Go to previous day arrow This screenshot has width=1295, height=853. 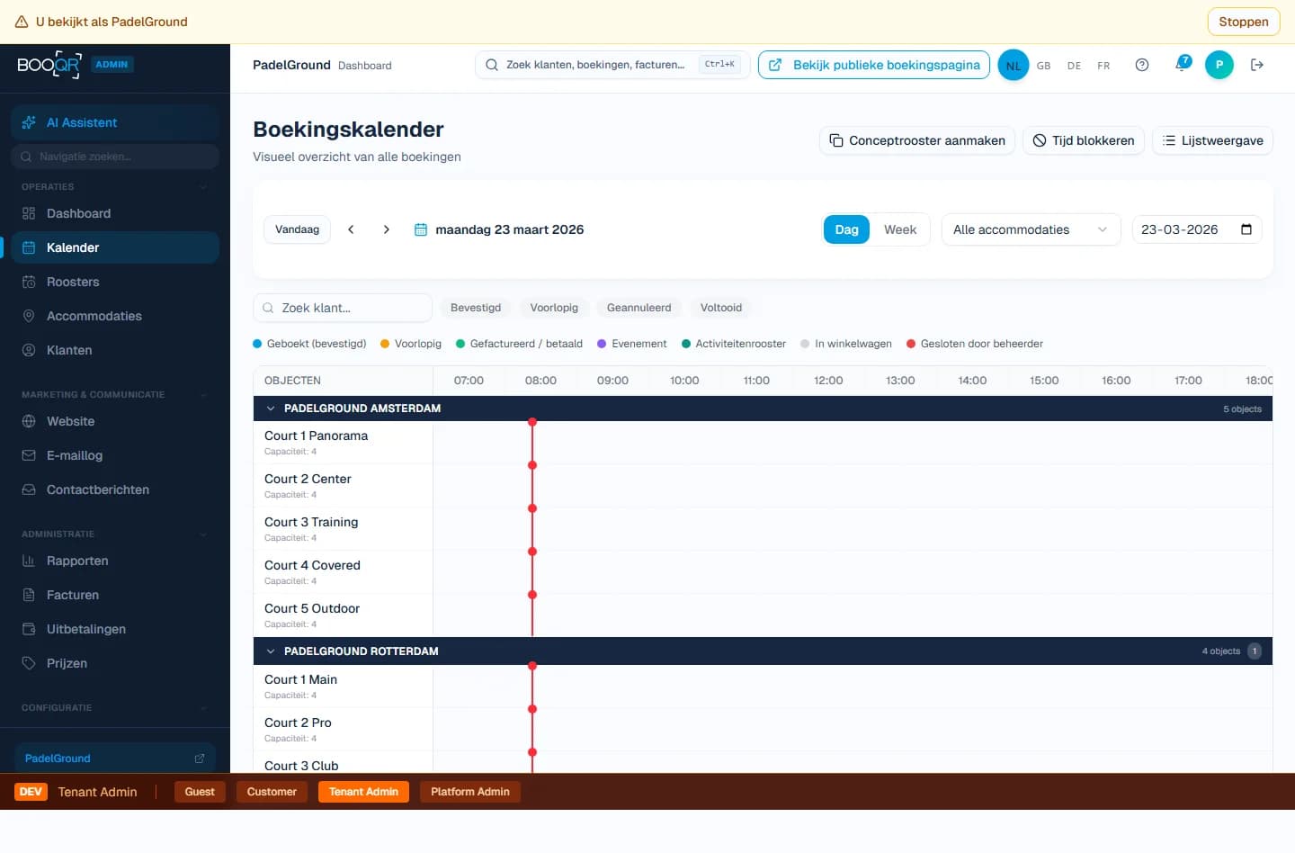[352, 229]
